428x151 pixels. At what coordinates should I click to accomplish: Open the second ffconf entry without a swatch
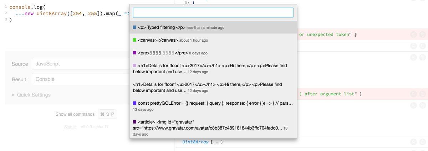point(213,88)
